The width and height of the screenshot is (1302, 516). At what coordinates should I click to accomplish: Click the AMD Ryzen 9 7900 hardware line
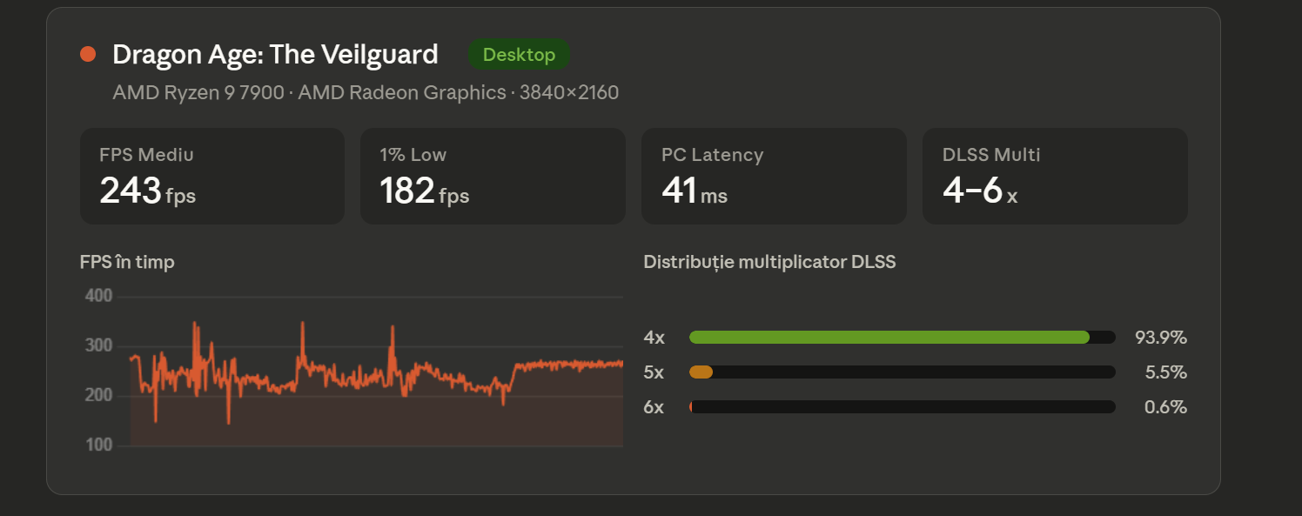click(x=366, y=92)
